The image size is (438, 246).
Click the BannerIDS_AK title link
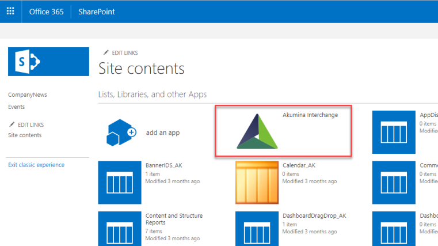tap(164, 165)
